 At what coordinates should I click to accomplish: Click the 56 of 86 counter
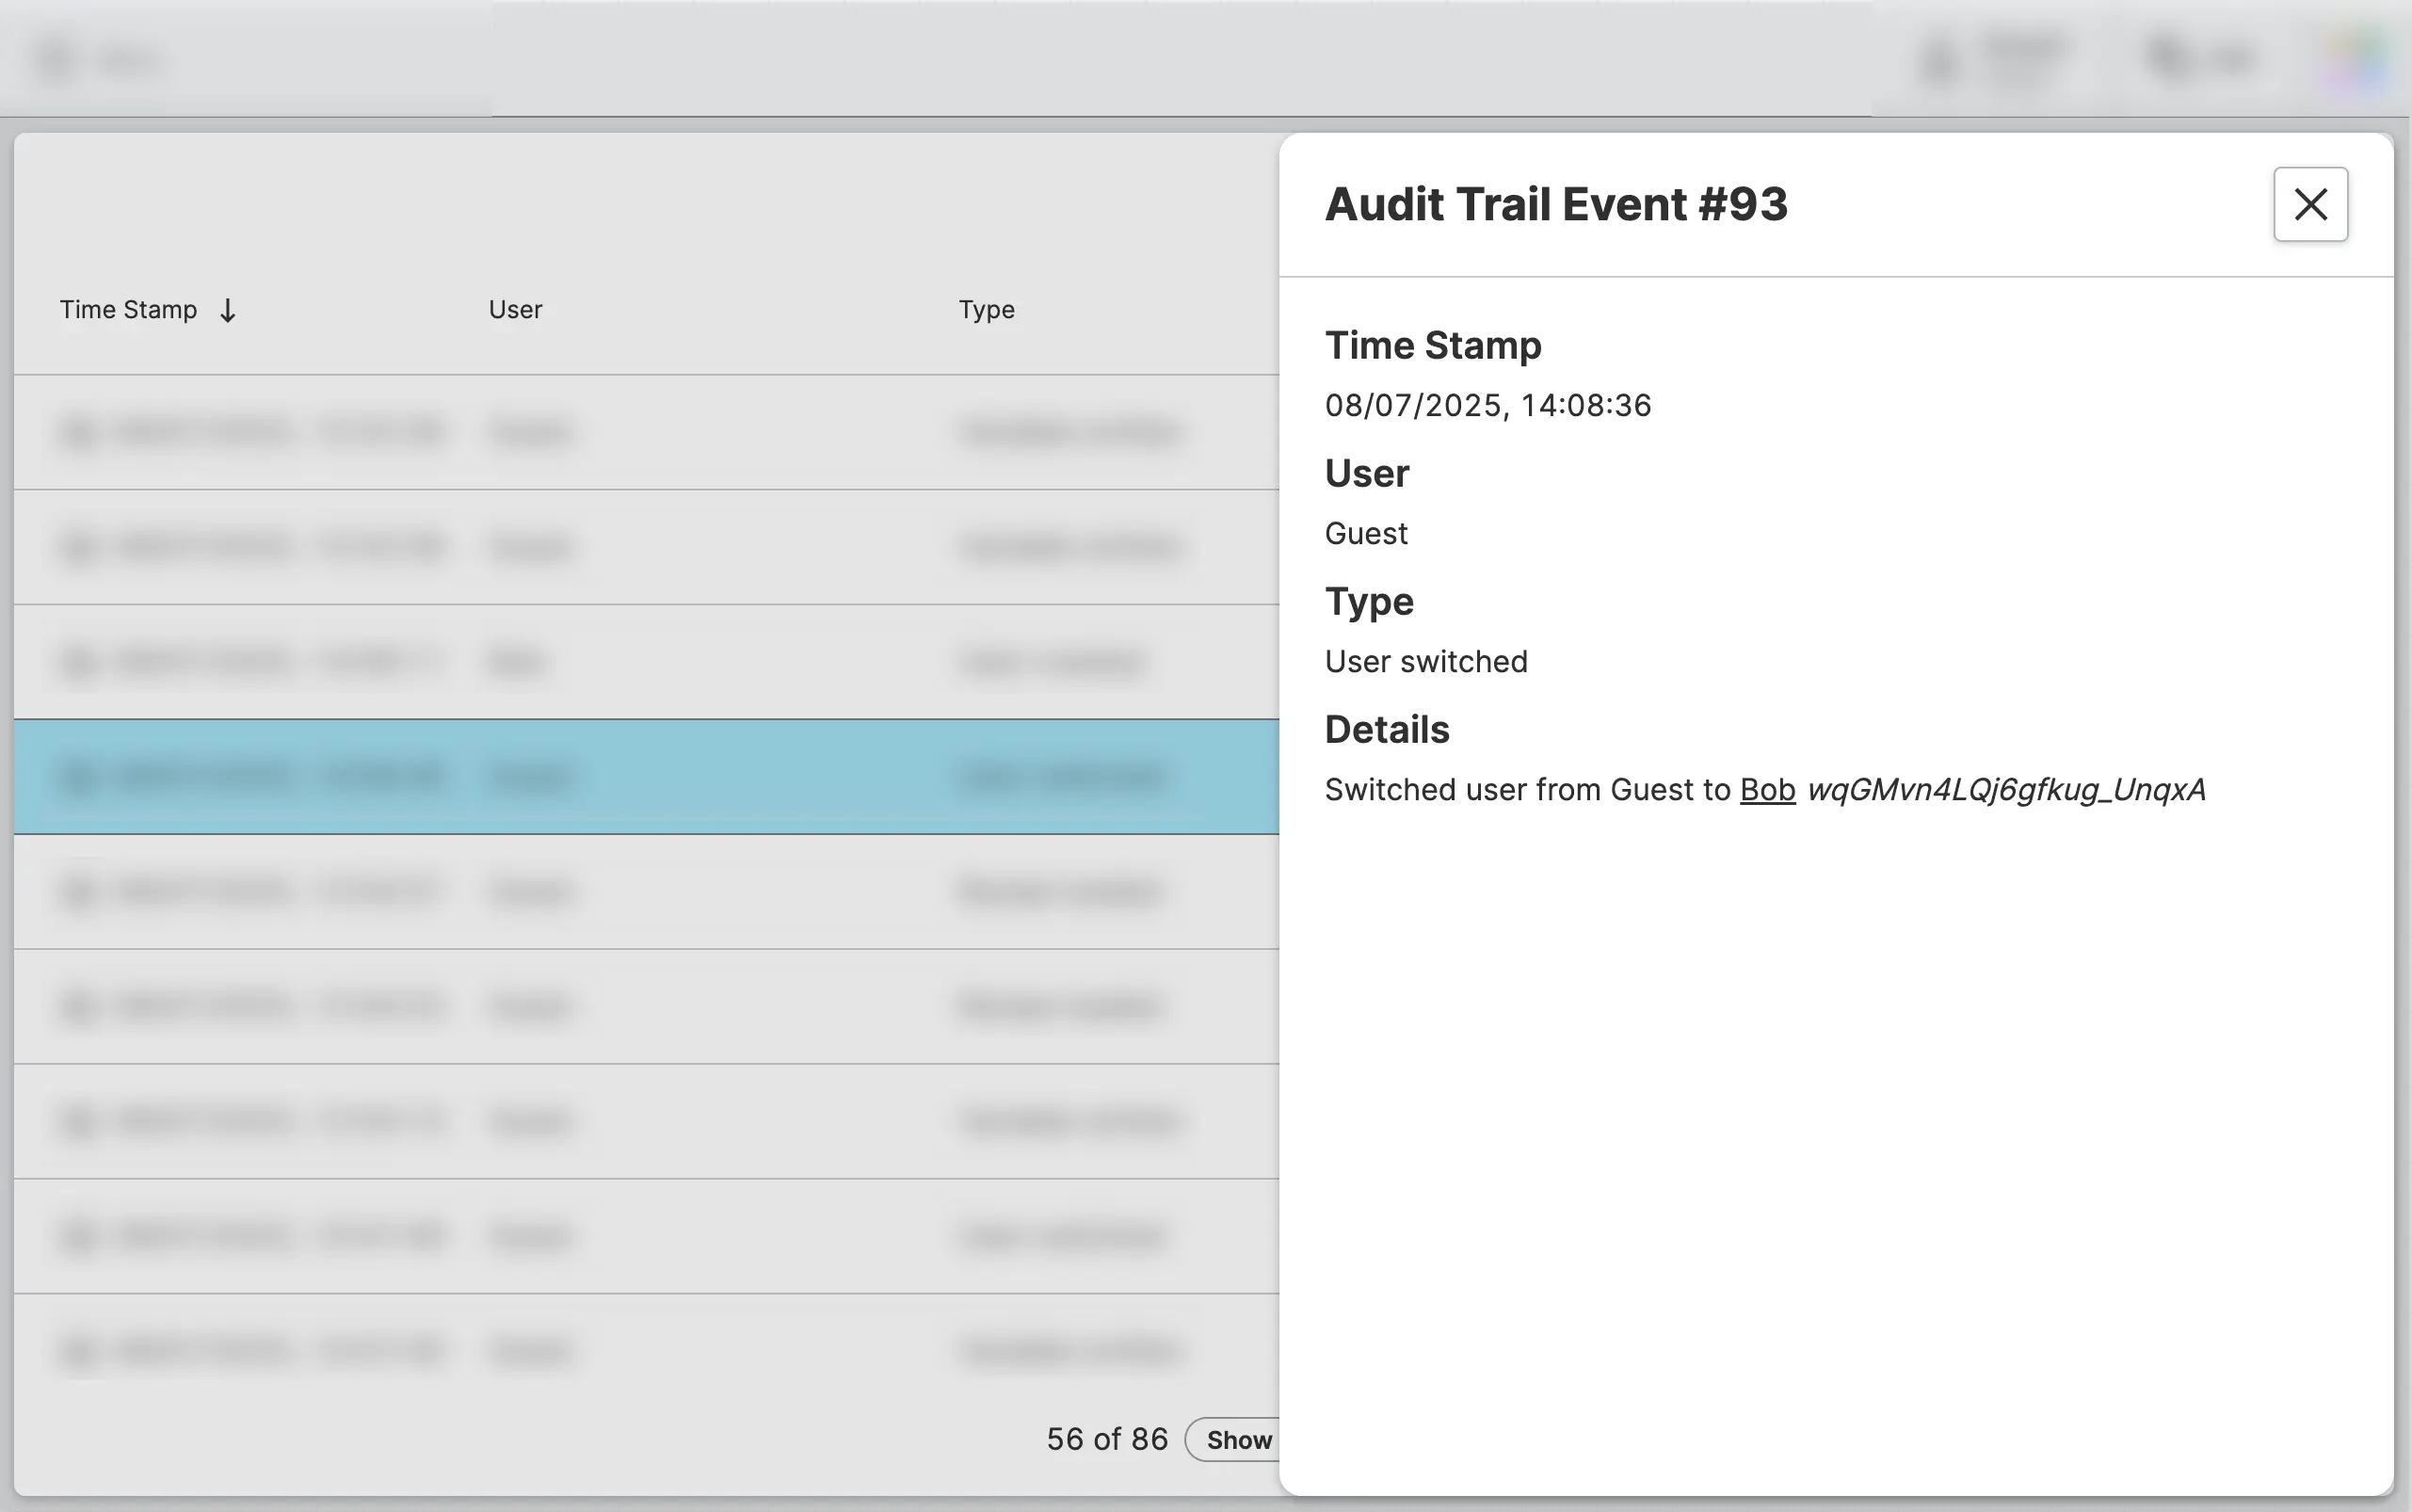click(x=1106, y=1439)
